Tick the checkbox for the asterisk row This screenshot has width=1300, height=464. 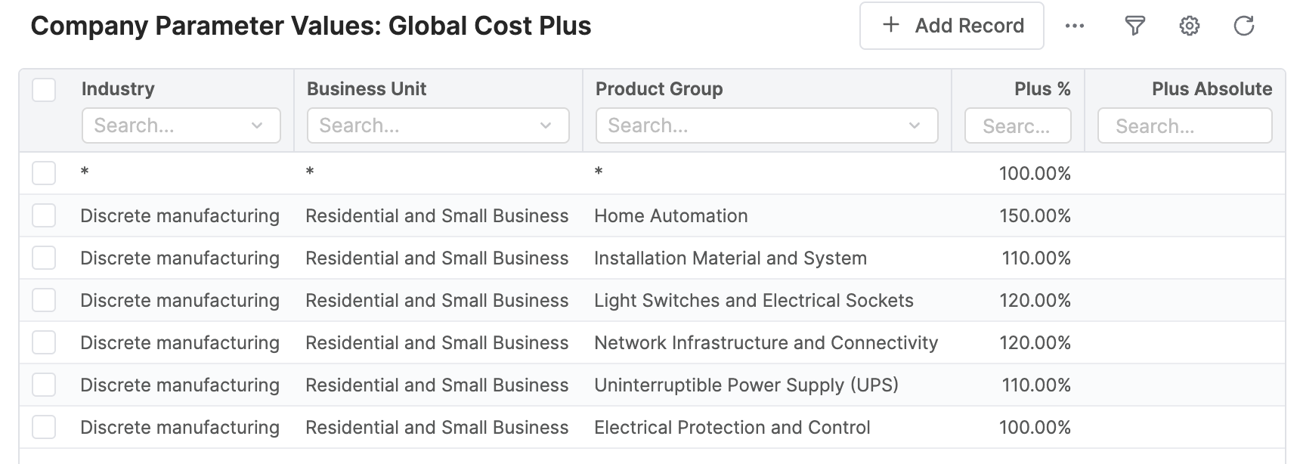(x=44, y=173)
